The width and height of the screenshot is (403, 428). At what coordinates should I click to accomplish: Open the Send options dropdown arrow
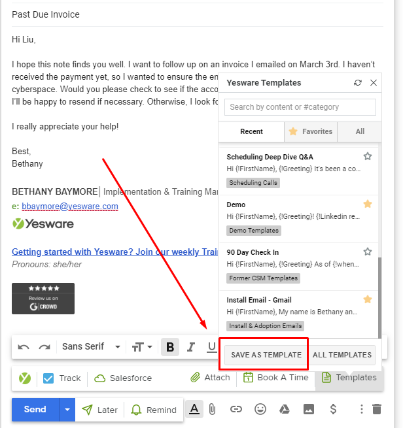tap(67, 410)
